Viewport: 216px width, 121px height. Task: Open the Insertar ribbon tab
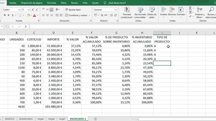tap(13, 3)
